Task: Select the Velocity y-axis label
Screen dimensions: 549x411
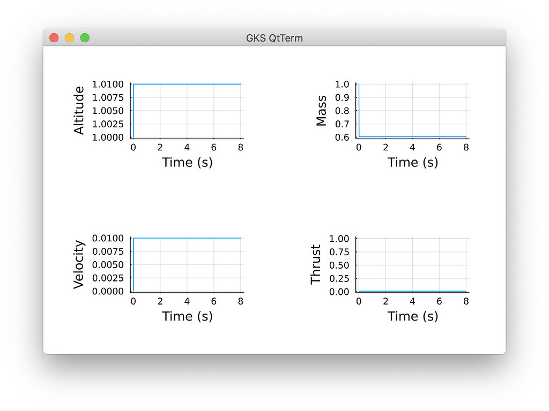Action: pos(78,264)
